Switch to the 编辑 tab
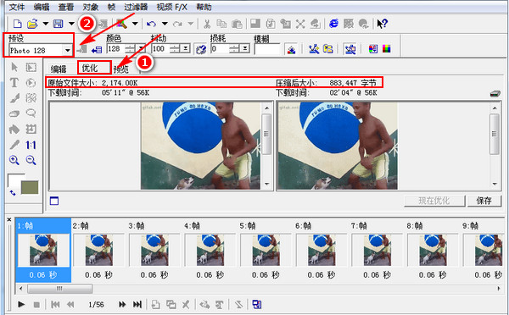Image resolution: width=509 pixels, height=315 pixels. (59, 69)
